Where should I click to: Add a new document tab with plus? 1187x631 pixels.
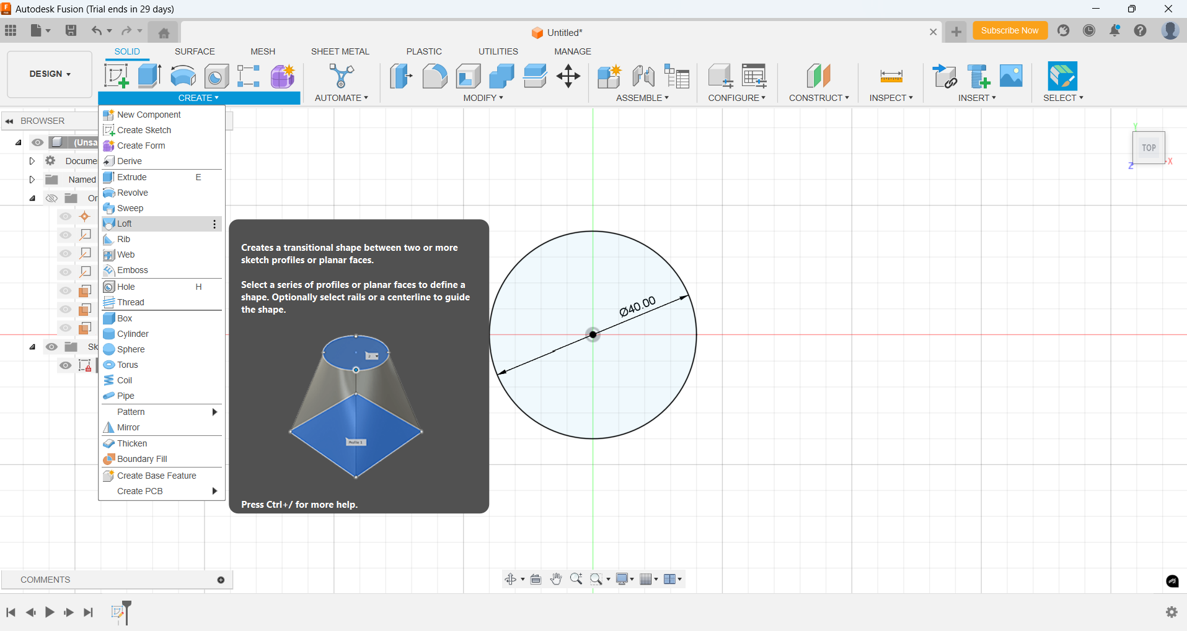click(956, 32)
